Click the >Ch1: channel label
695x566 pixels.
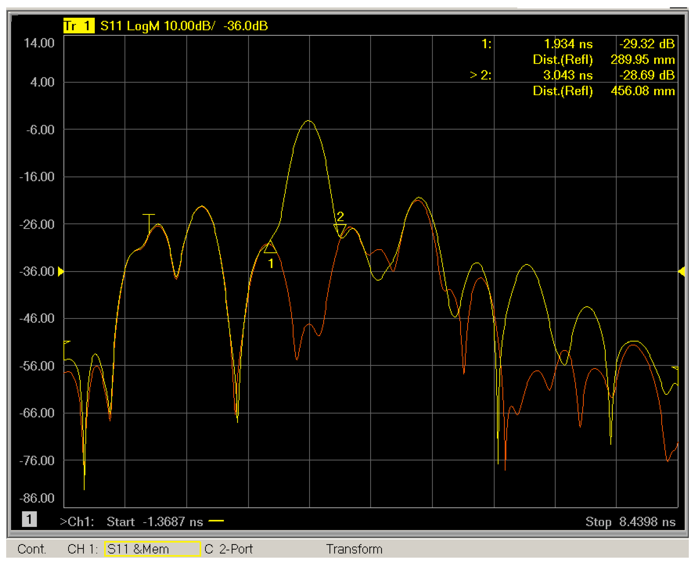click(x=77, y=522)
